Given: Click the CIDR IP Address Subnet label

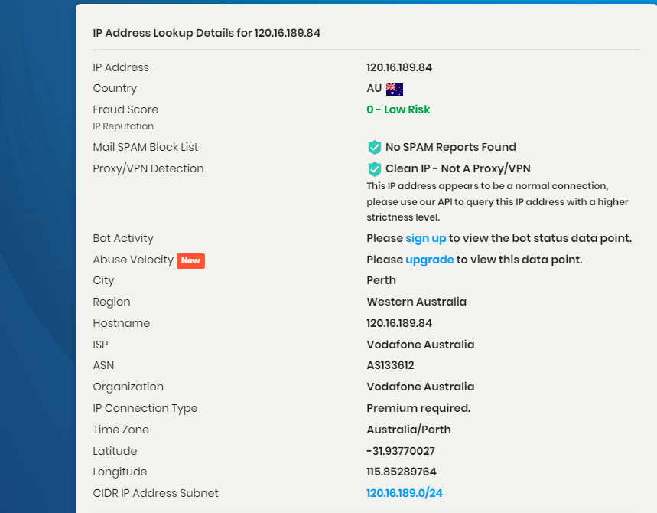Looking at the screenshot, I should (x=155, y=493).
